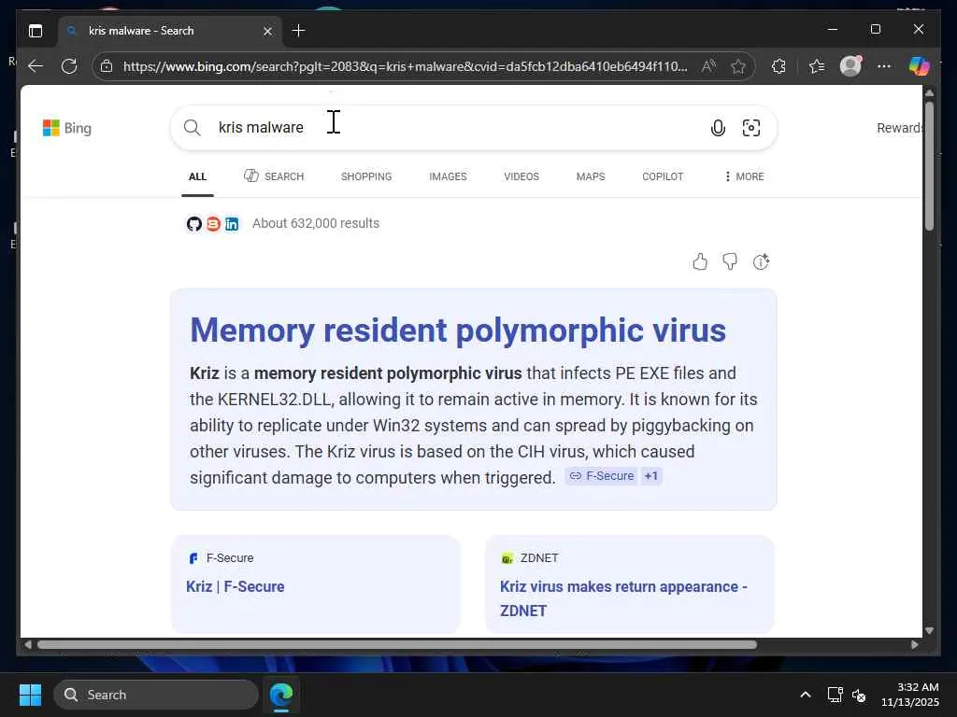Open the tab actions menu icon
957x717 pixels.
pyautogui.click(x=36, y=31)
